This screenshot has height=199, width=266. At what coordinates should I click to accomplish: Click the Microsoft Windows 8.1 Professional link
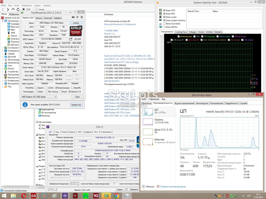coord(120,24)
